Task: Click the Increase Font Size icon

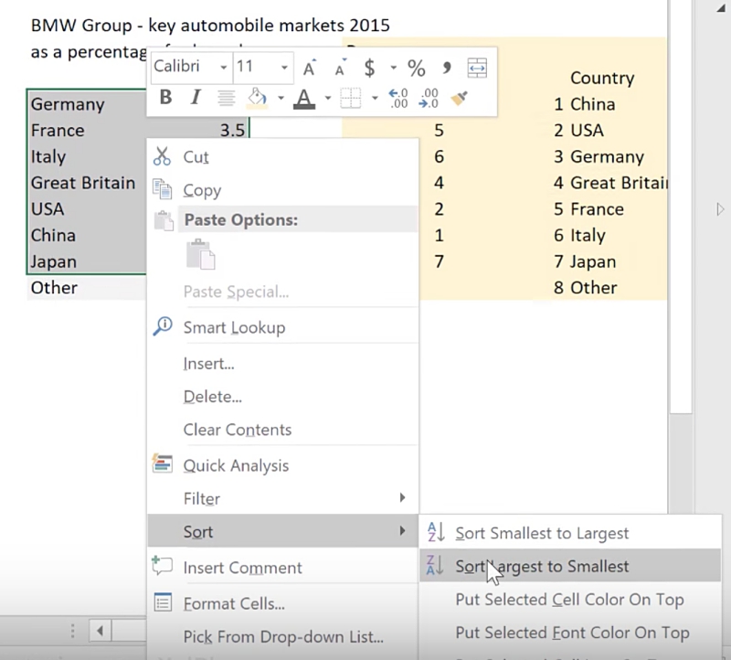Action: click(x=310, y=68)
